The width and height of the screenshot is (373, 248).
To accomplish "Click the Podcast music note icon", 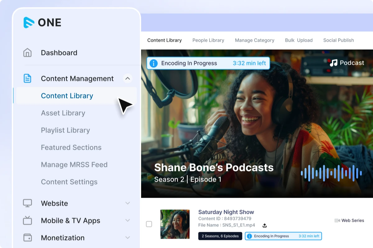I will click(334, 63).
